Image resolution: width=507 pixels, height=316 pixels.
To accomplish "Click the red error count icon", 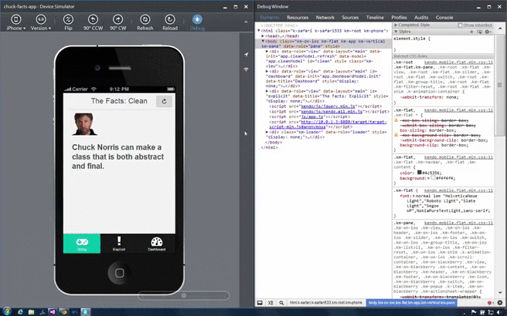I will pos(490,302).
